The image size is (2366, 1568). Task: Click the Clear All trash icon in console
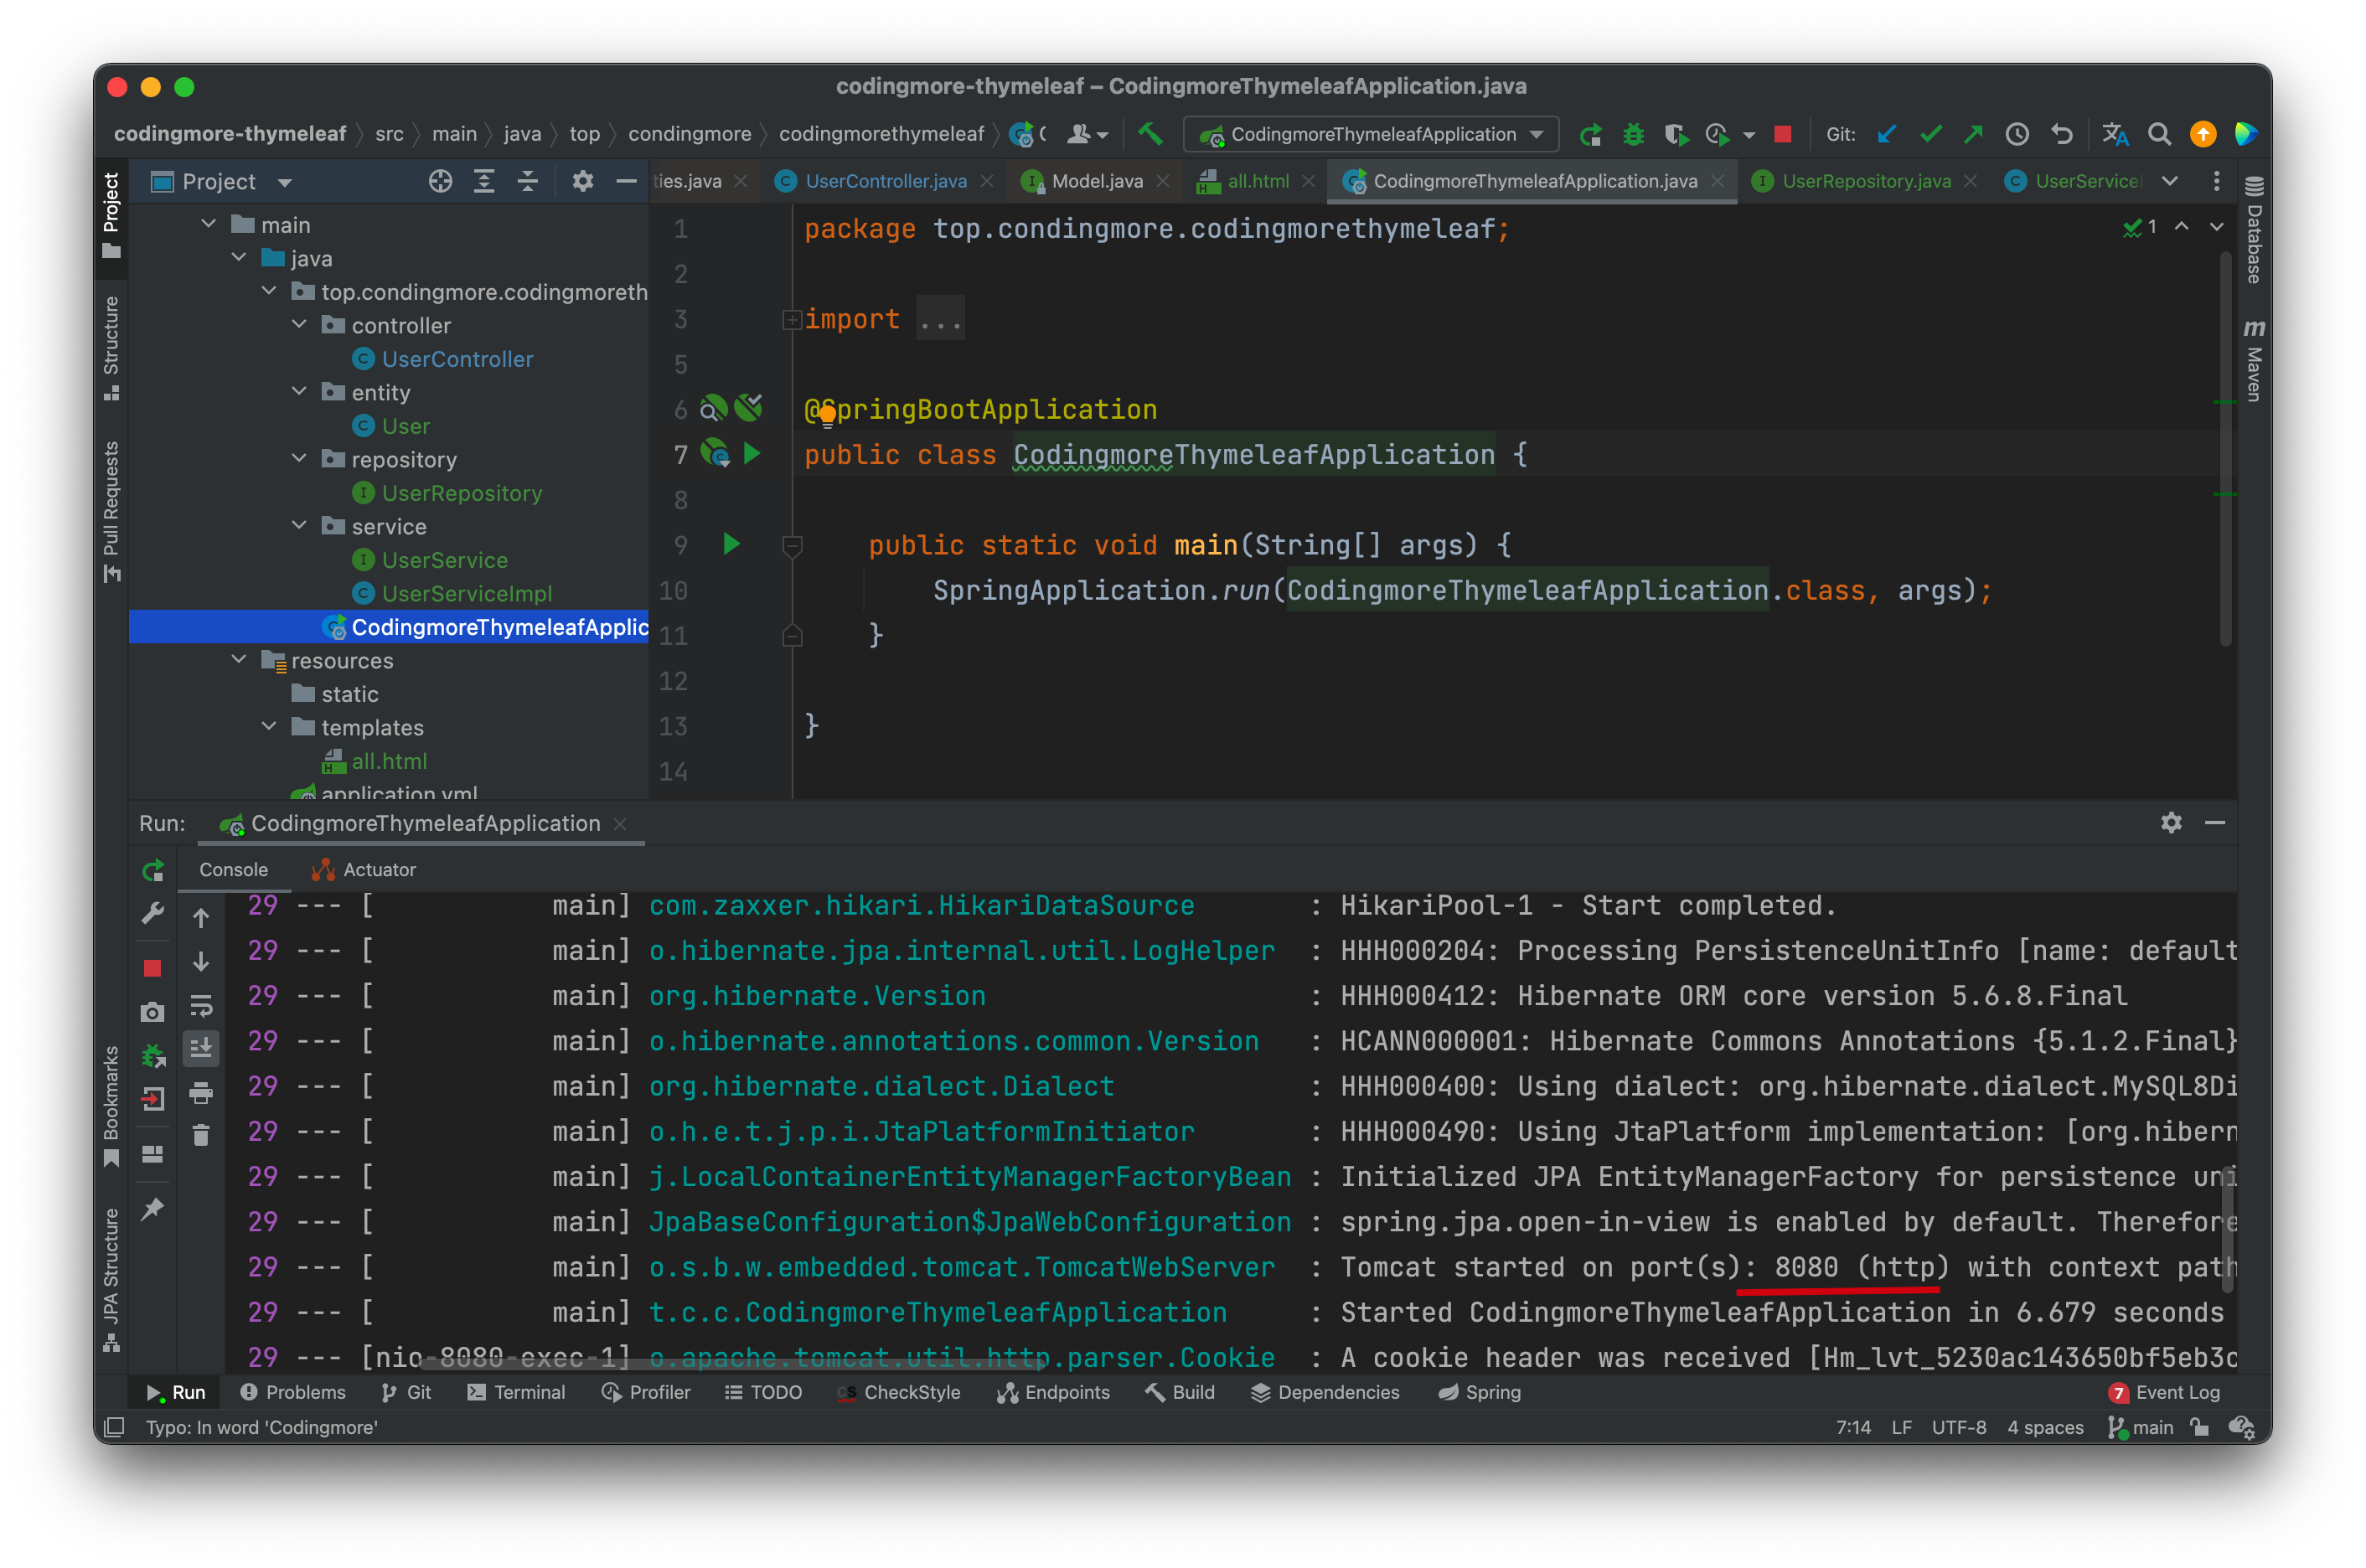(201, 1135)
